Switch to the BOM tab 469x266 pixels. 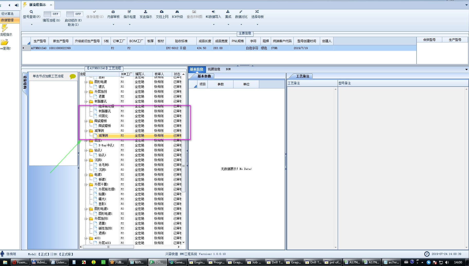click(228, 69)
